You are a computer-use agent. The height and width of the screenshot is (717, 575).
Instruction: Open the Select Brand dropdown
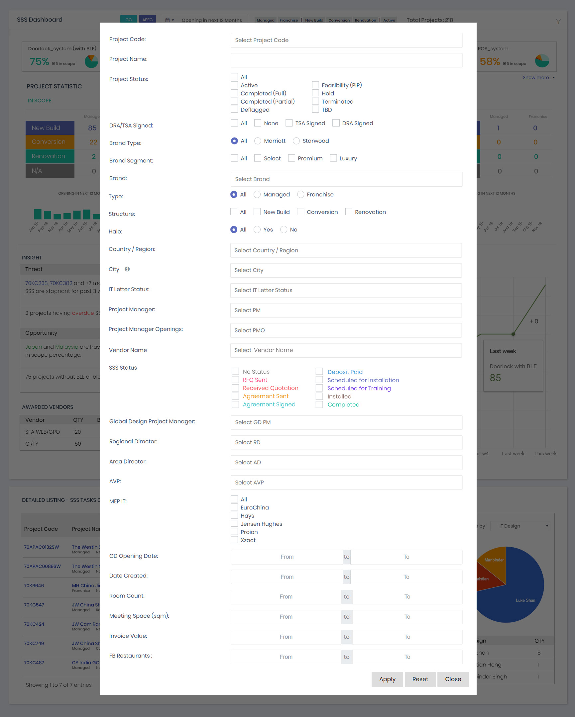(346, 179)
